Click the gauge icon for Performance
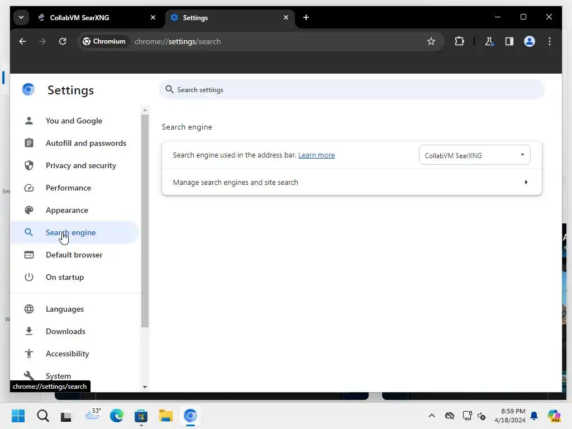572x429 pixels. tap(29, 188)
